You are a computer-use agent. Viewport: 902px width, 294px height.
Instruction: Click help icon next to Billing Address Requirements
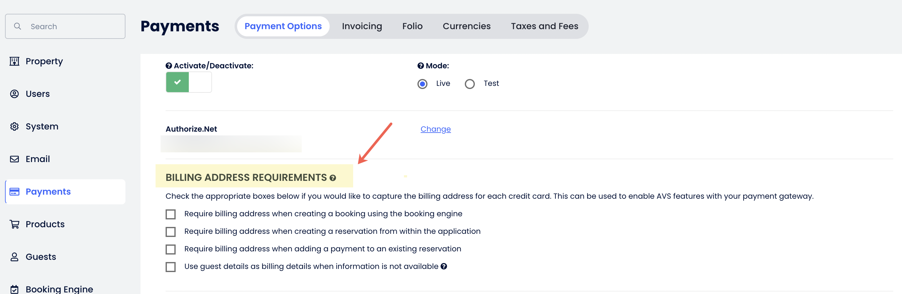[333, 178]
